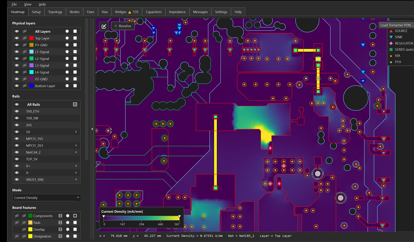
Task: Click the warning icon on Bridges tab
Action: point(130,12)
